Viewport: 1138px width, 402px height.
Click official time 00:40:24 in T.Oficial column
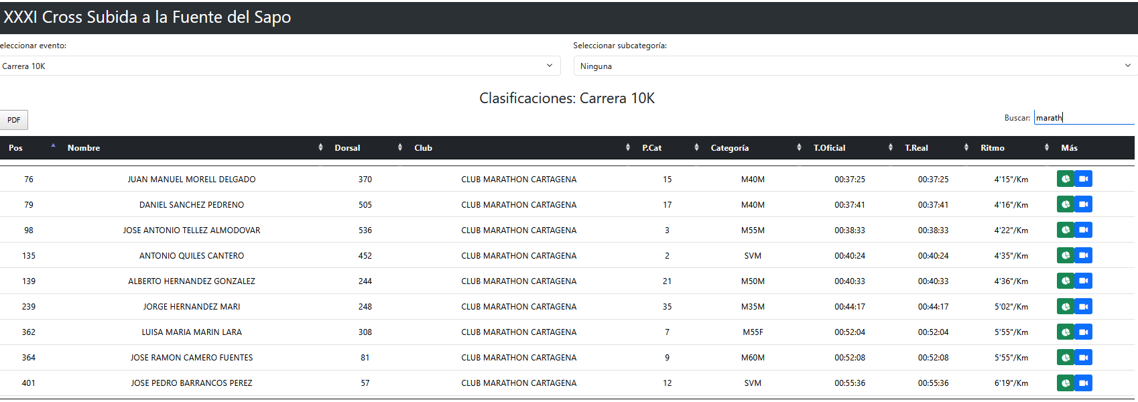click(850, 256)
